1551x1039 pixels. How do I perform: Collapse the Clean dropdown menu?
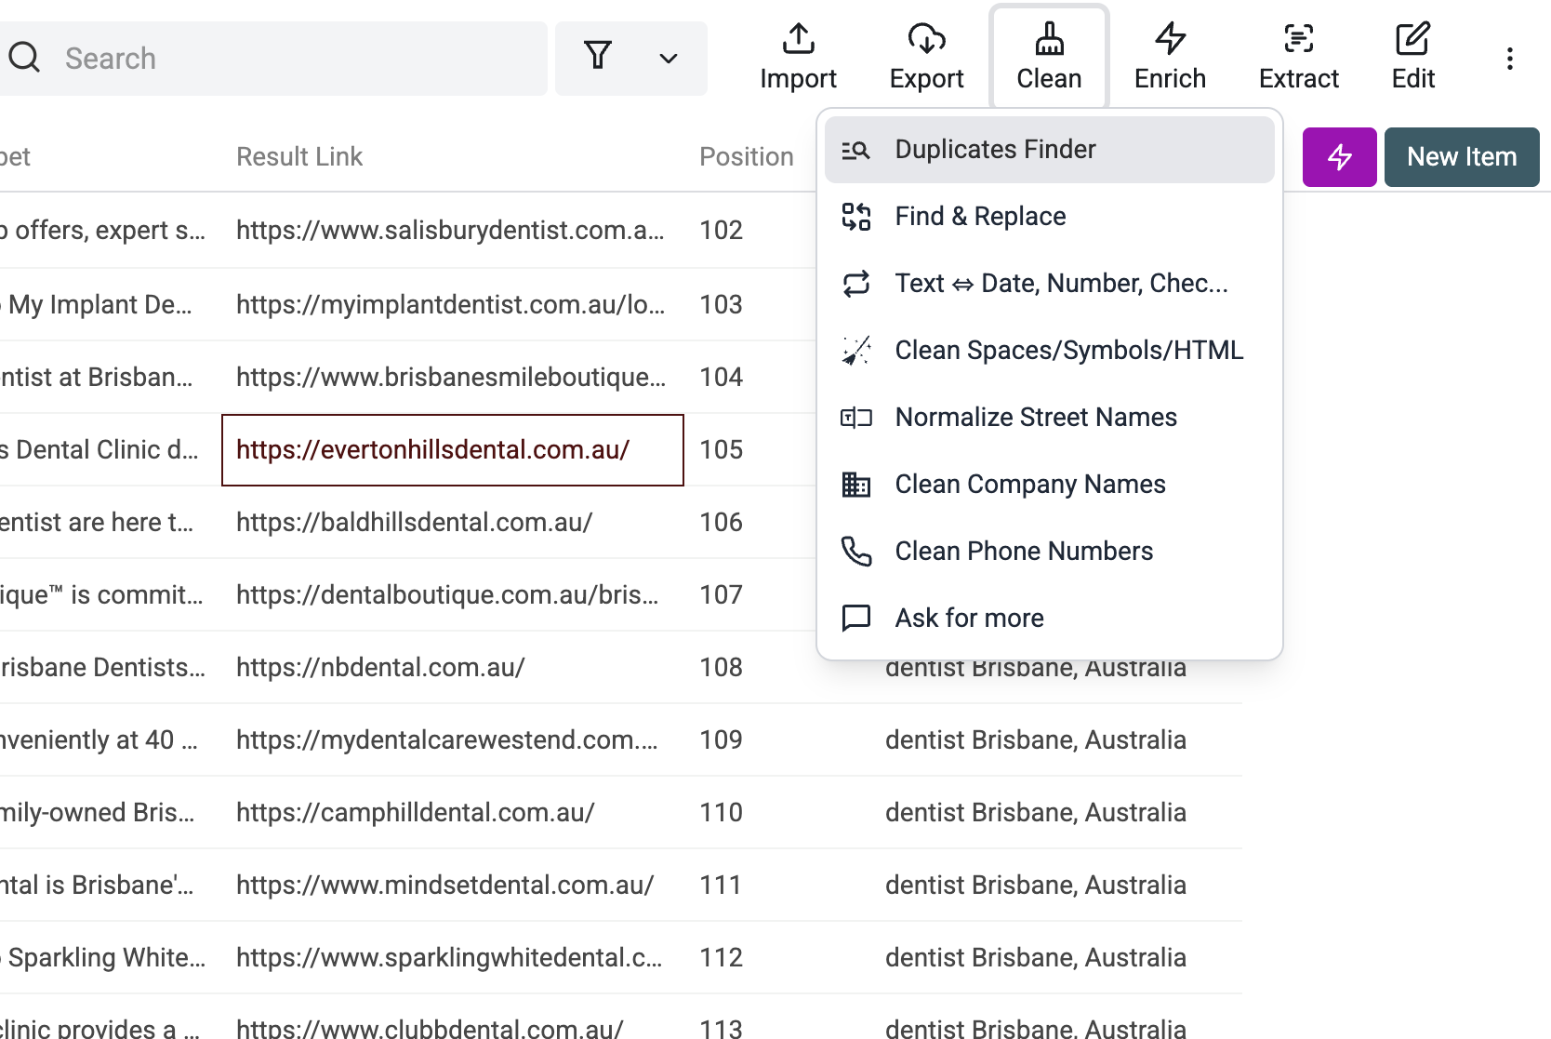point(1049,57)
